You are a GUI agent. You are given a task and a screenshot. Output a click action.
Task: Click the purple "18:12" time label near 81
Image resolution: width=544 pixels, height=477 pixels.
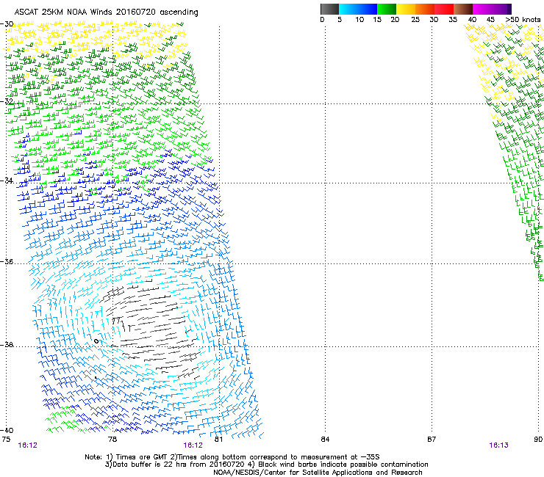(193, 445)
